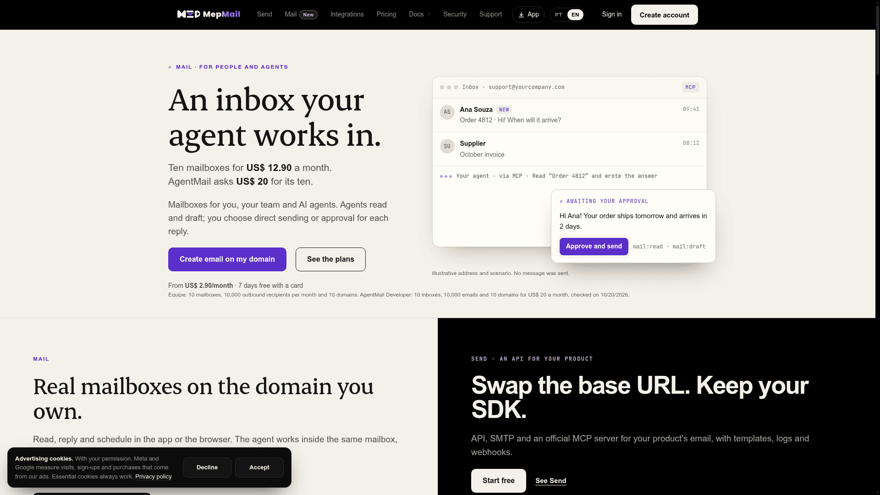880x495 pixels.
Task: Decline advertising cookies
Action: (x=207, y=467)
